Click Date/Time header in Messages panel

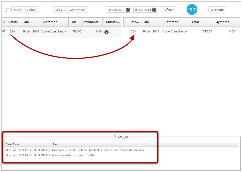tap(28, 144)
